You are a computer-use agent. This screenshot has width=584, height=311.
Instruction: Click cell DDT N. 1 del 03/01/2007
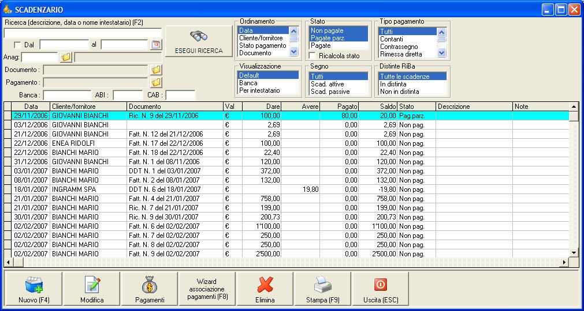click(x=175, y=170)
